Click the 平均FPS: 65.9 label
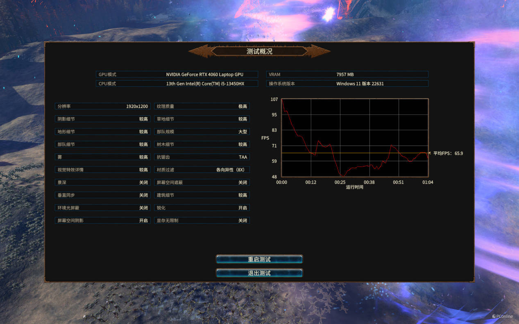Viewport: 519px width, 324px height. click(448, 153)
